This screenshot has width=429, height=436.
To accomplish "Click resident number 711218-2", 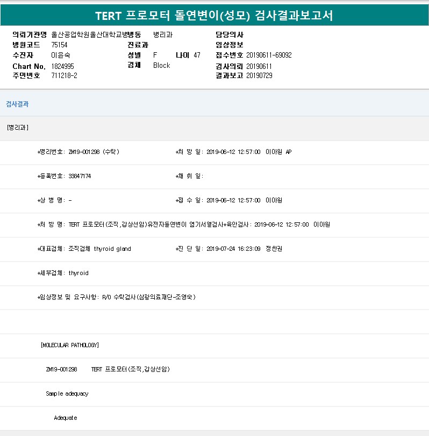I will [x=65, y=75].
